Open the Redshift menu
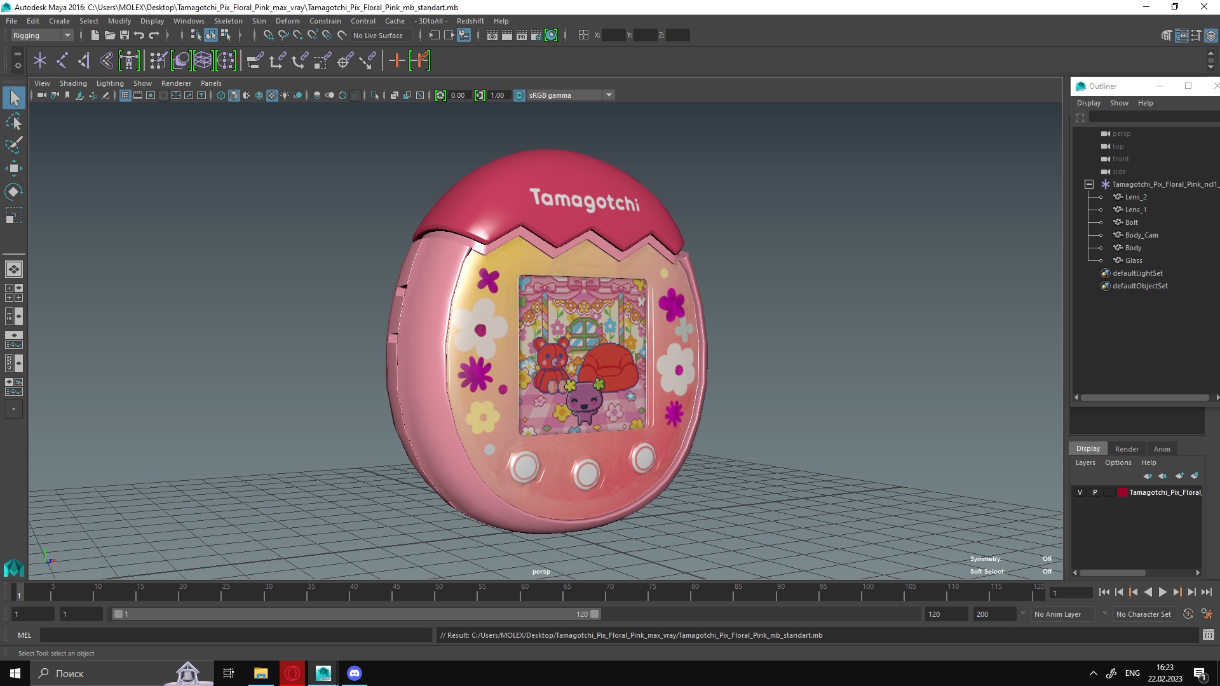The image size is (1220, 686). tap(470, 21)
